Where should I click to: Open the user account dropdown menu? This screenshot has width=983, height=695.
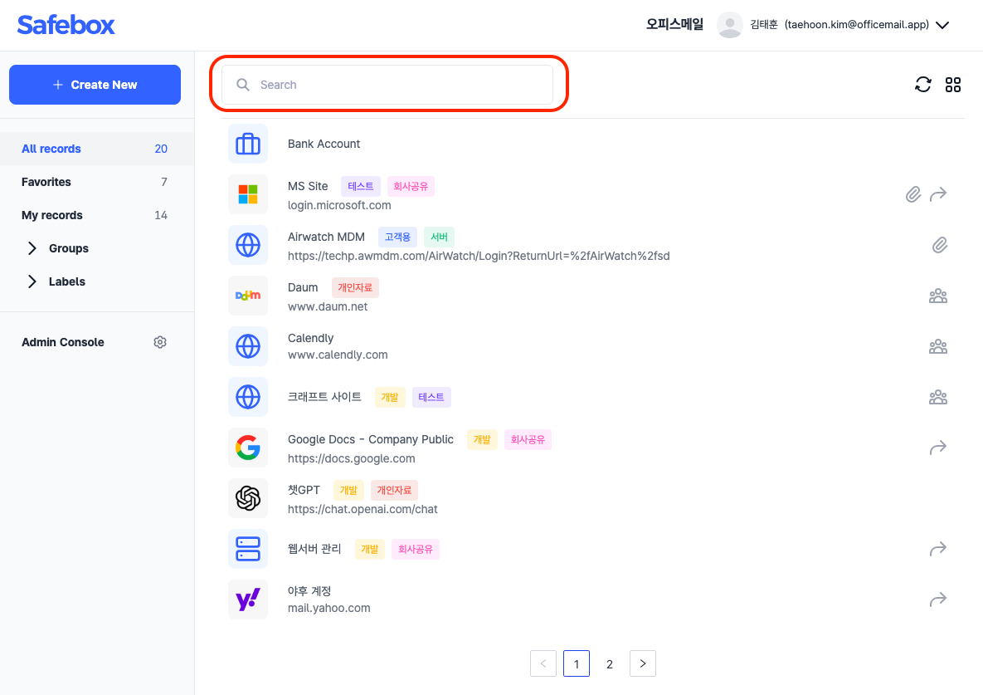pos(942,25)
